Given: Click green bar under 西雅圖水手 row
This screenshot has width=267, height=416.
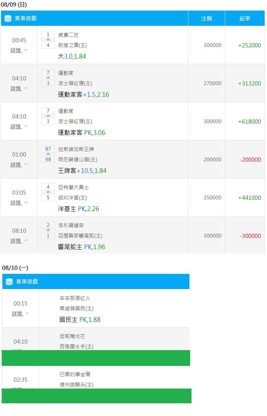Looking at the screenshot, I should click(96, 358).
